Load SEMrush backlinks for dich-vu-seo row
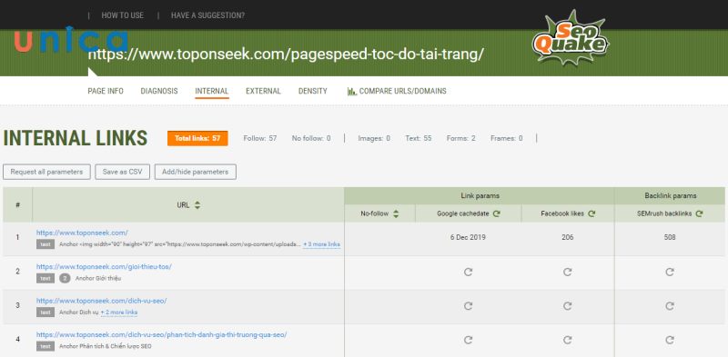Image resolution: width=728 pixels, height=357 pixels. click(x=670, y=306)
